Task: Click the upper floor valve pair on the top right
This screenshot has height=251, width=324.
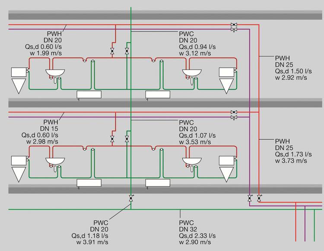Action: 234,28
